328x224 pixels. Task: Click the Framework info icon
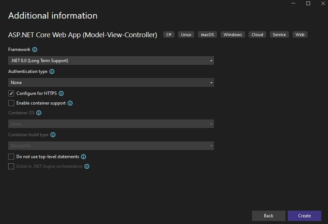(35, 50)
